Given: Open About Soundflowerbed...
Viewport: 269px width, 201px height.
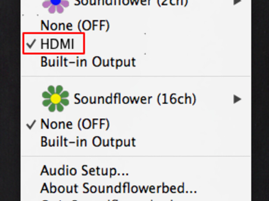Looking at the screenshot, I should click(x=118, y=188).
